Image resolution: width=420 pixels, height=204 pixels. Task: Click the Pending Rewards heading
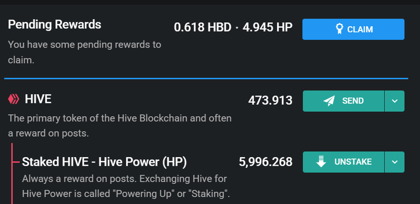click(x=55, y=25)
